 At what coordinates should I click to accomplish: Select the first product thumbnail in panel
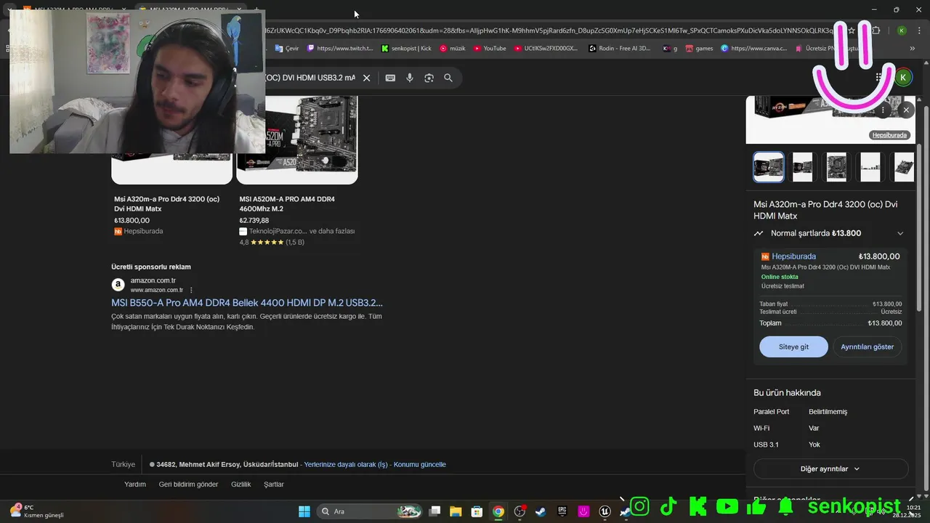click(769, 167)
